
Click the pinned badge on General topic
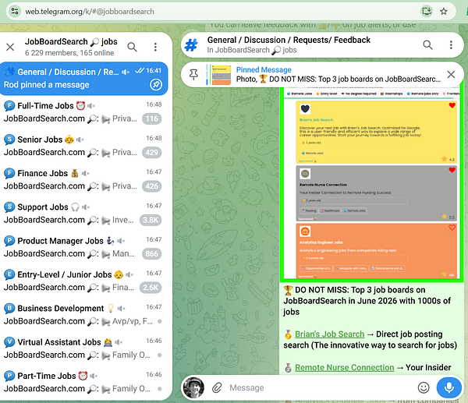(156, 85)
